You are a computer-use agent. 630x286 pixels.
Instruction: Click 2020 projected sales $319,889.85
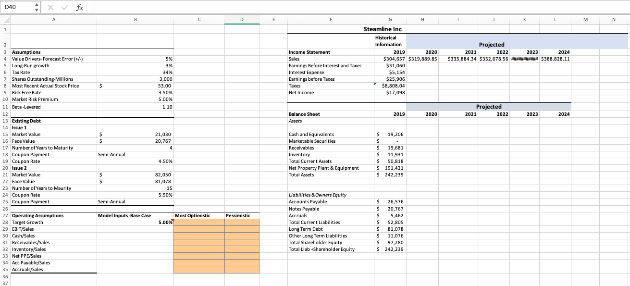[422, 59]
